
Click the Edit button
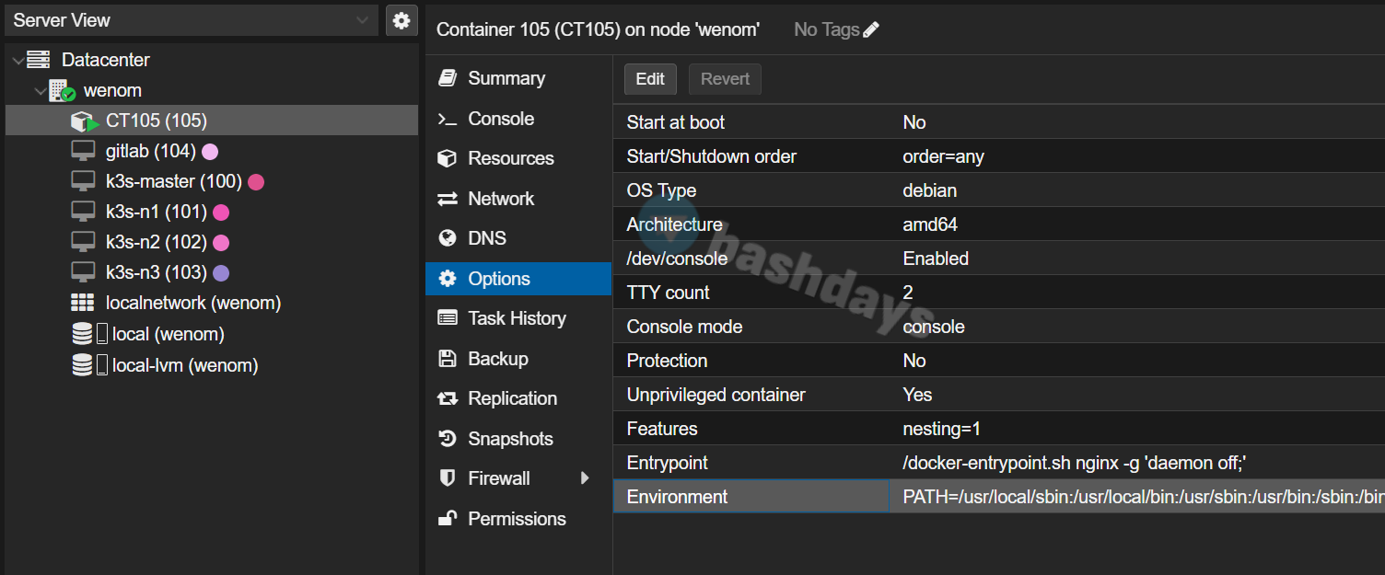(x=650, y=79)
